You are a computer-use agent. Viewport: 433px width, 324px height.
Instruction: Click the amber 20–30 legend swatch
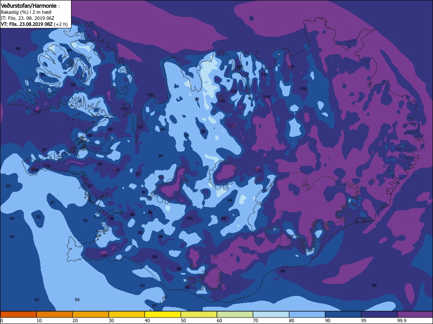[90, 314]
